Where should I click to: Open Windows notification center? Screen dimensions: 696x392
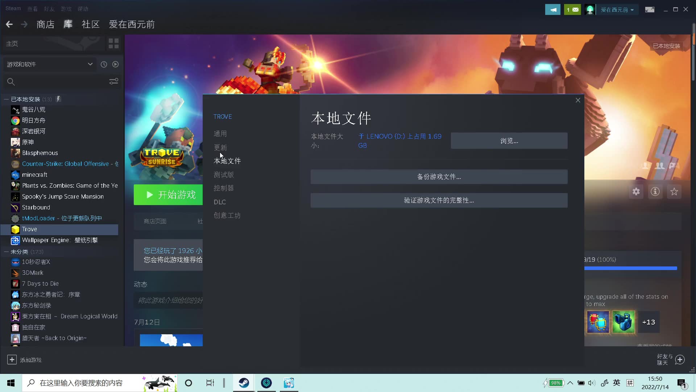[682, 383]
